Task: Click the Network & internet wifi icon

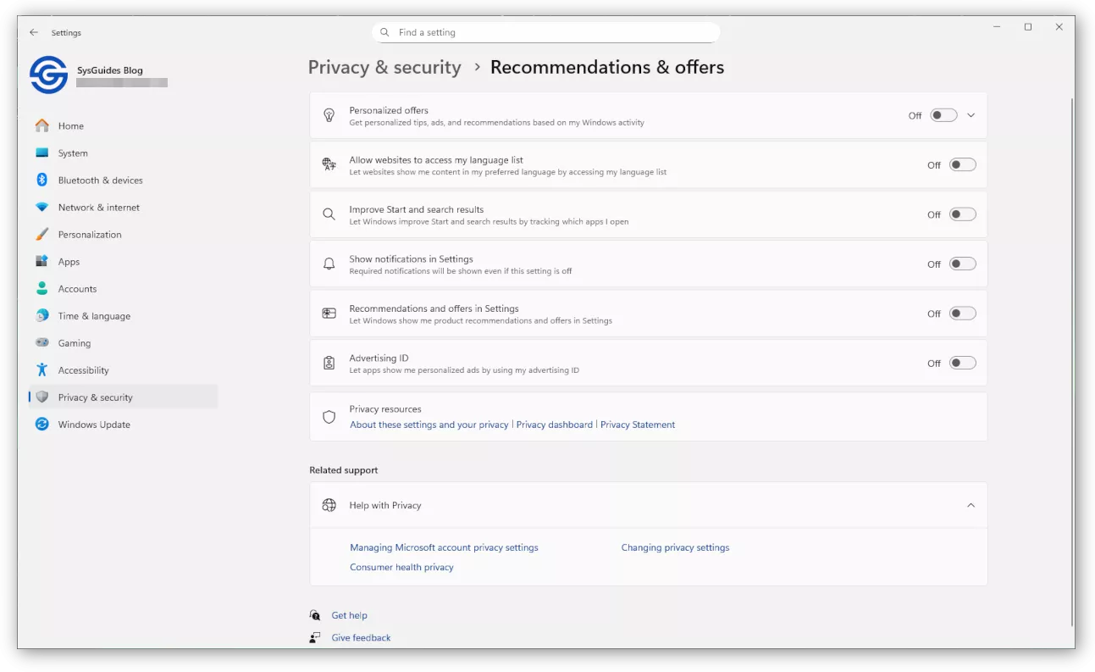Action: [41, 207]
